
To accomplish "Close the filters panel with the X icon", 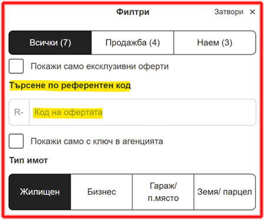I will tap(252, 12).
